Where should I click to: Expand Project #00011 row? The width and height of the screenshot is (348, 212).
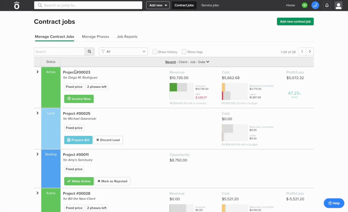[38, 154]
